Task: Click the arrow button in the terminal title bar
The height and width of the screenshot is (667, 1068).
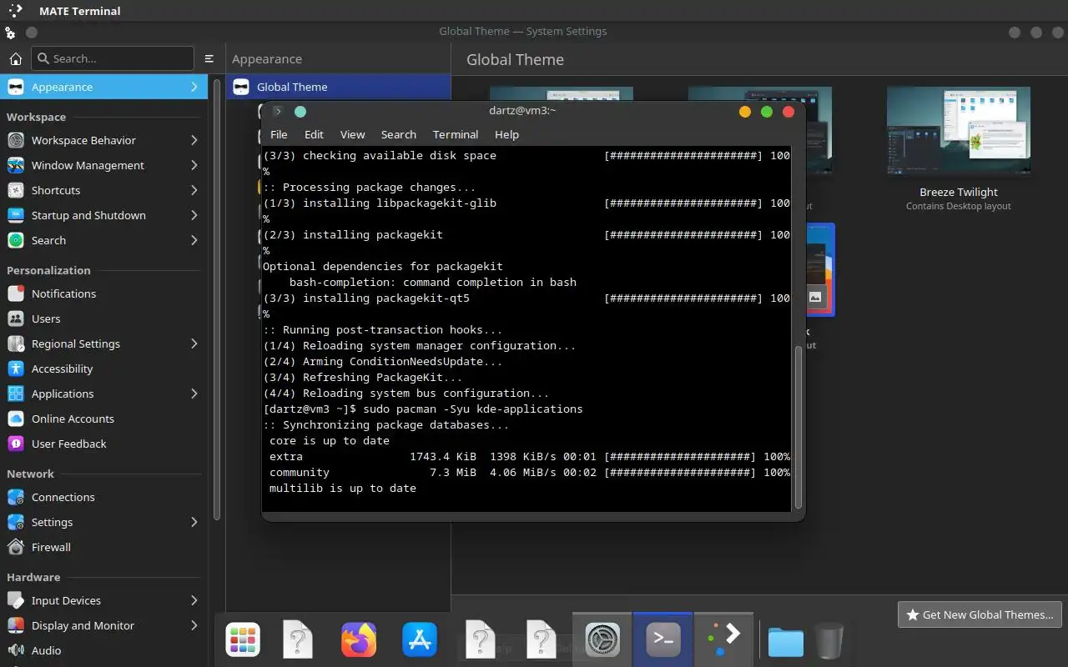Action: pyautogui.click(x=278, y=112)
